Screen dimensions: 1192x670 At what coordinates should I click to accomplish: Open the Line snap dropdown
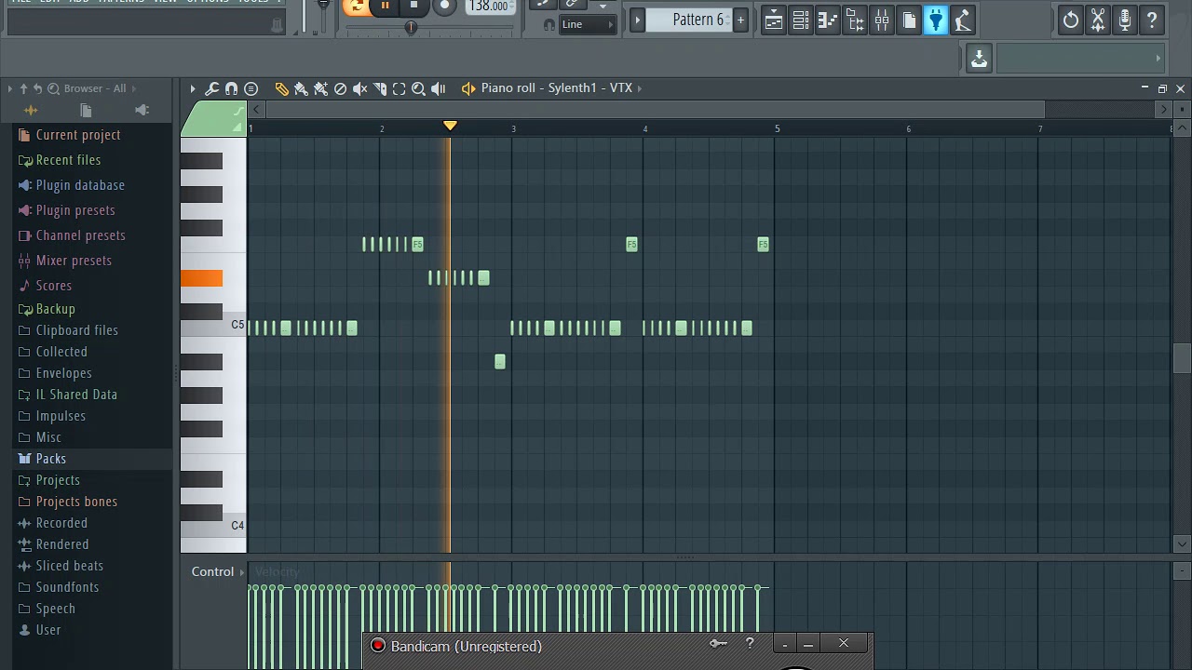tap(588, 25)
